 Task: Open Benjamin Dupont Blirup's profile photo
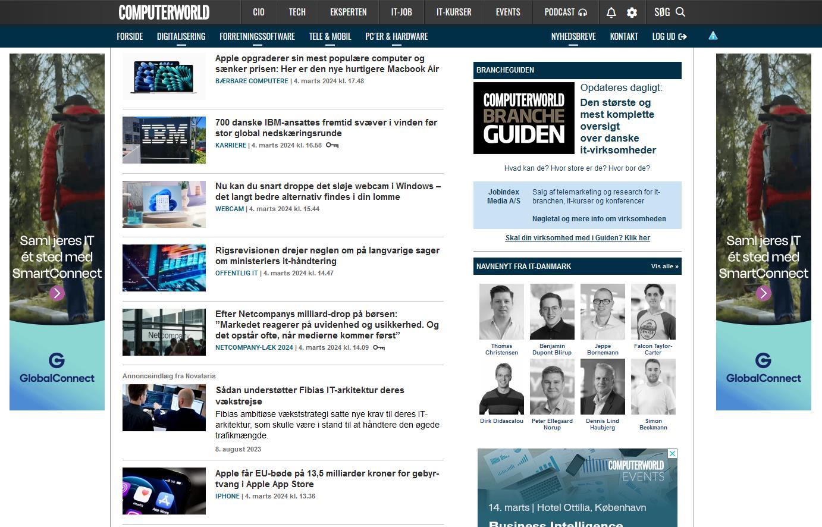pyautogui.click(x=552, y=312)
